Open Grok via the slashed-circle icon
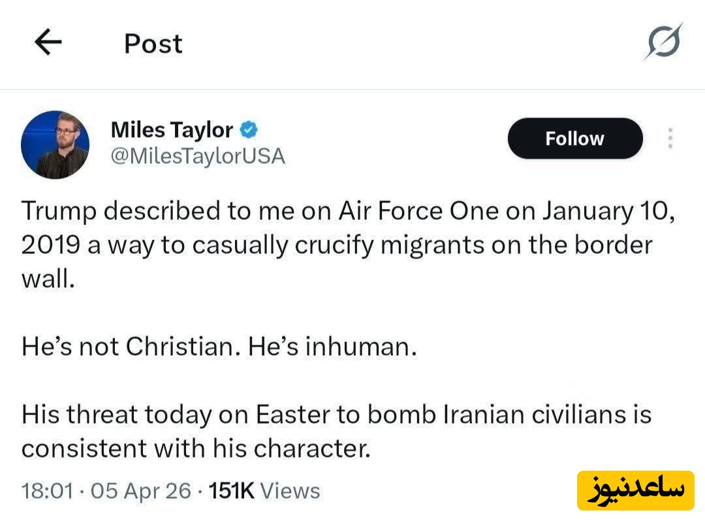705x521 pixels. 664,42
